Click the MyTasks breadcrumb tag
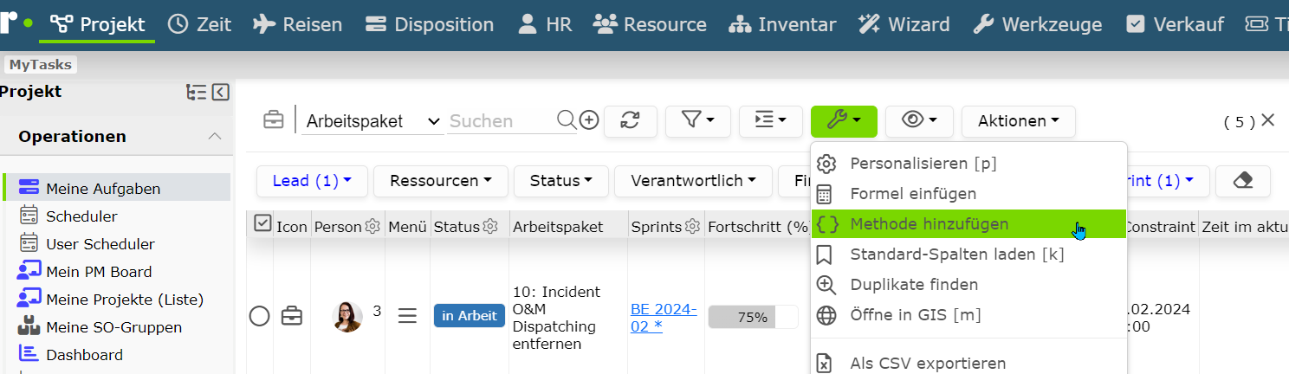 click(x=41, y=64)
